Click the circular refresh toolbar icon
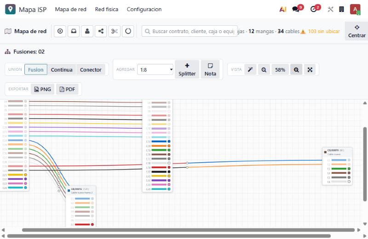Screen dimensions: 368x239 (x=128, y=31)
